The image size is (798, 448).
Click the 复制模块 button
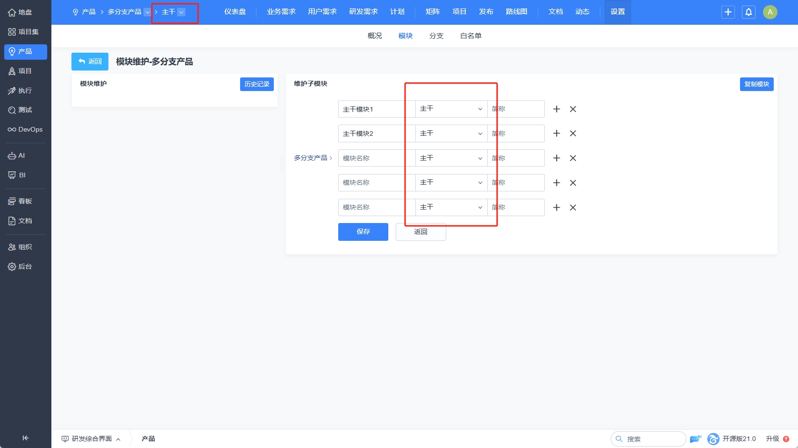[756, 84]
